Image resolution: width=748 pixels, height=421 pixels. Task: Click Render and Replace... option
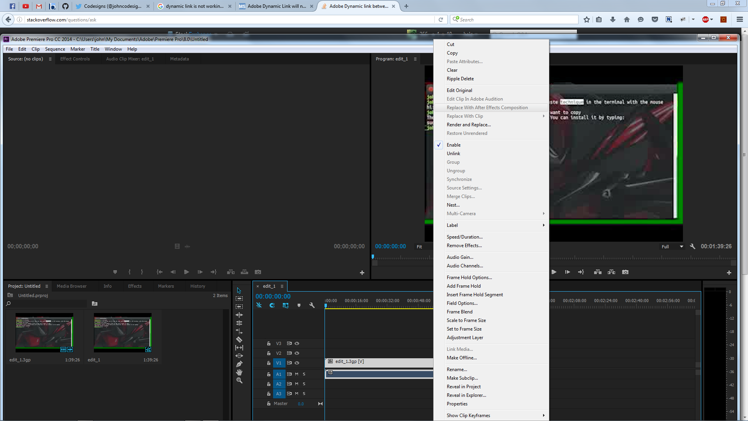click(x=469, y=125)
